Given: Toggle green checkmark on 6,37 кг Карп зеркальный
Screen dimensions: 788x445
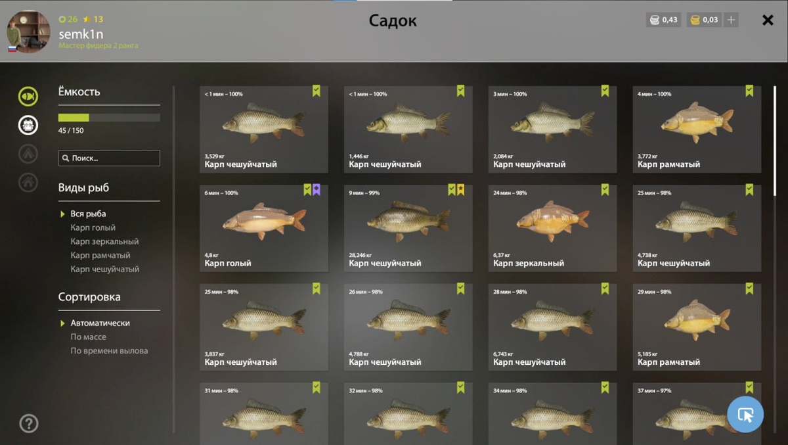Looking at the screenshot, I should (605, 190).
